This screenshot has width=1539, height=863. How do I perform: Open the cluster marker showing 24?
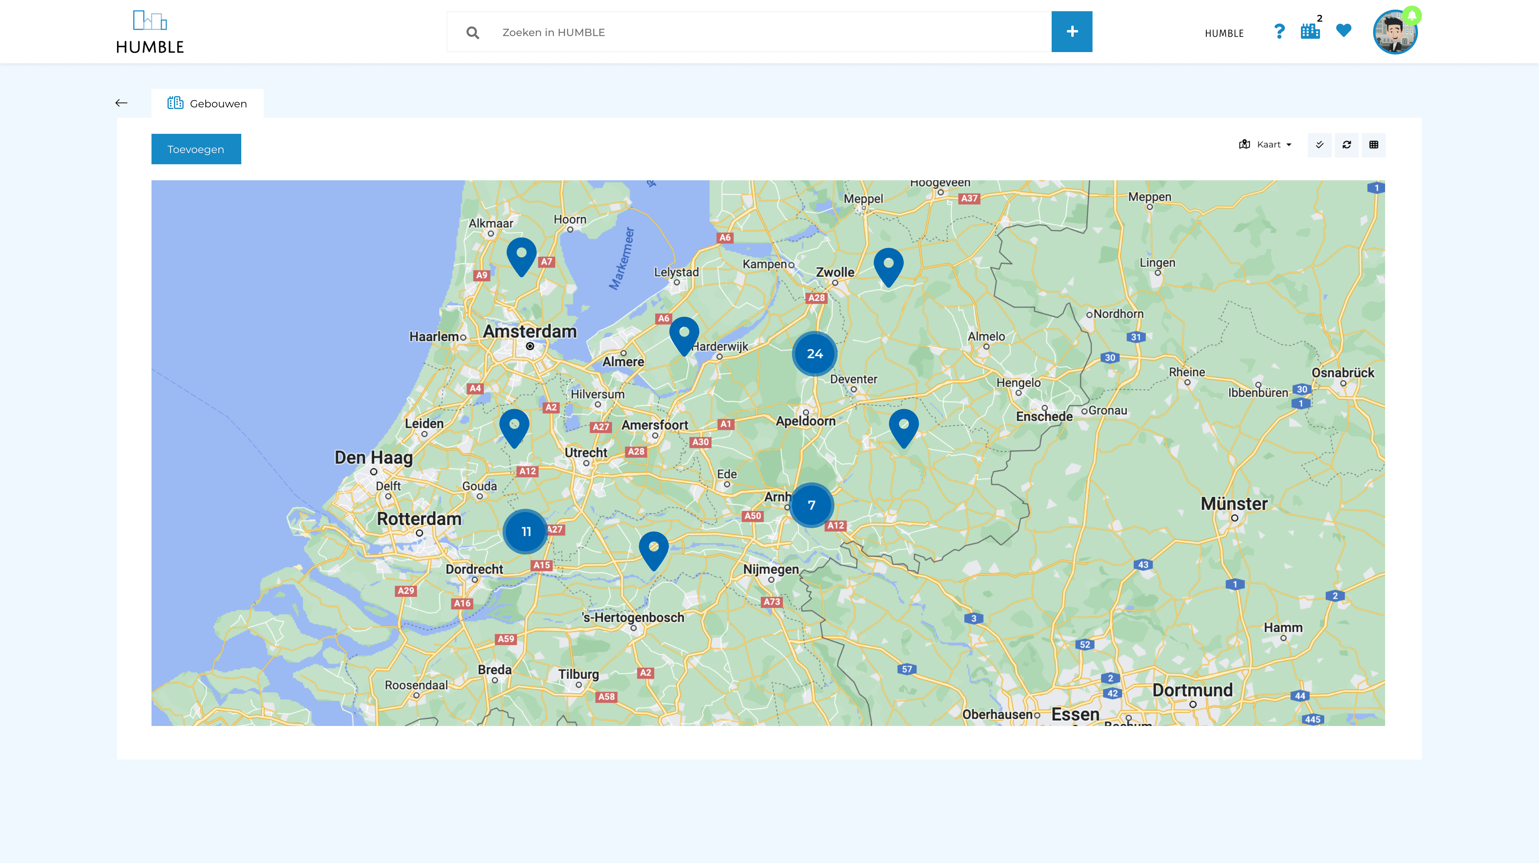(815, 353)
